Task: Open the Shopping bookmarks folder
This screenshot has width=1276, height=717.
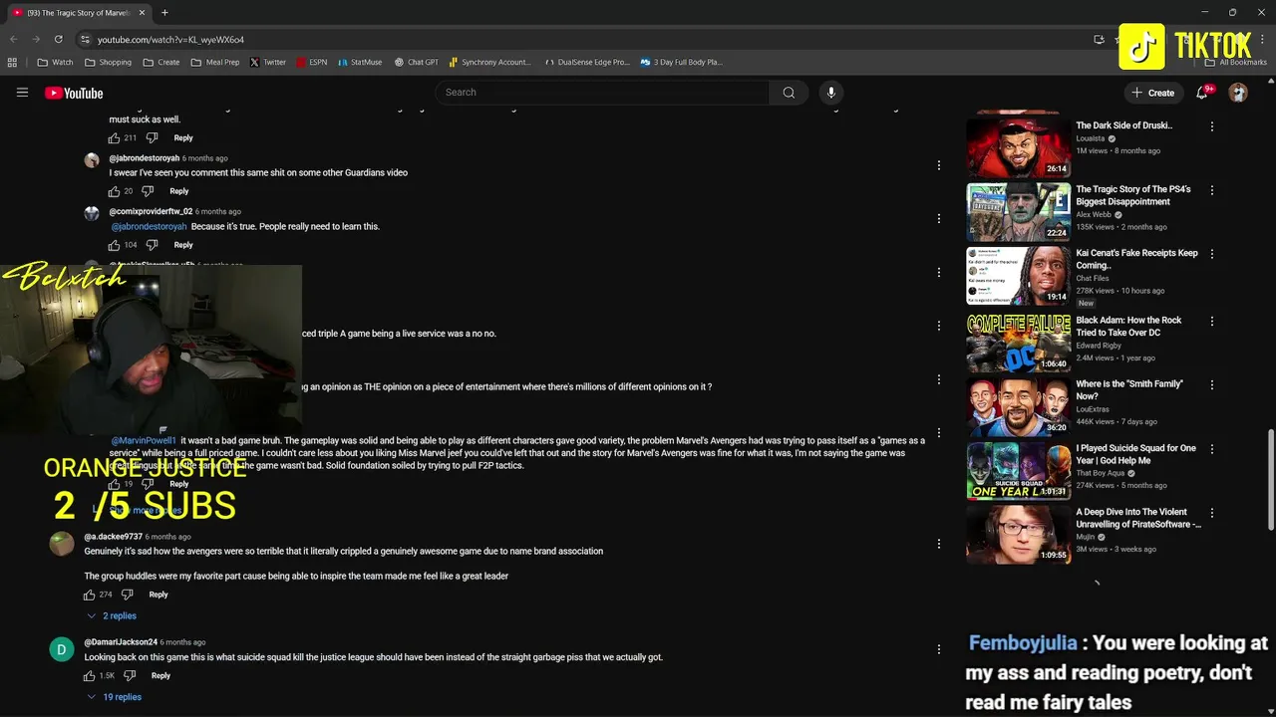Action: 108,62
